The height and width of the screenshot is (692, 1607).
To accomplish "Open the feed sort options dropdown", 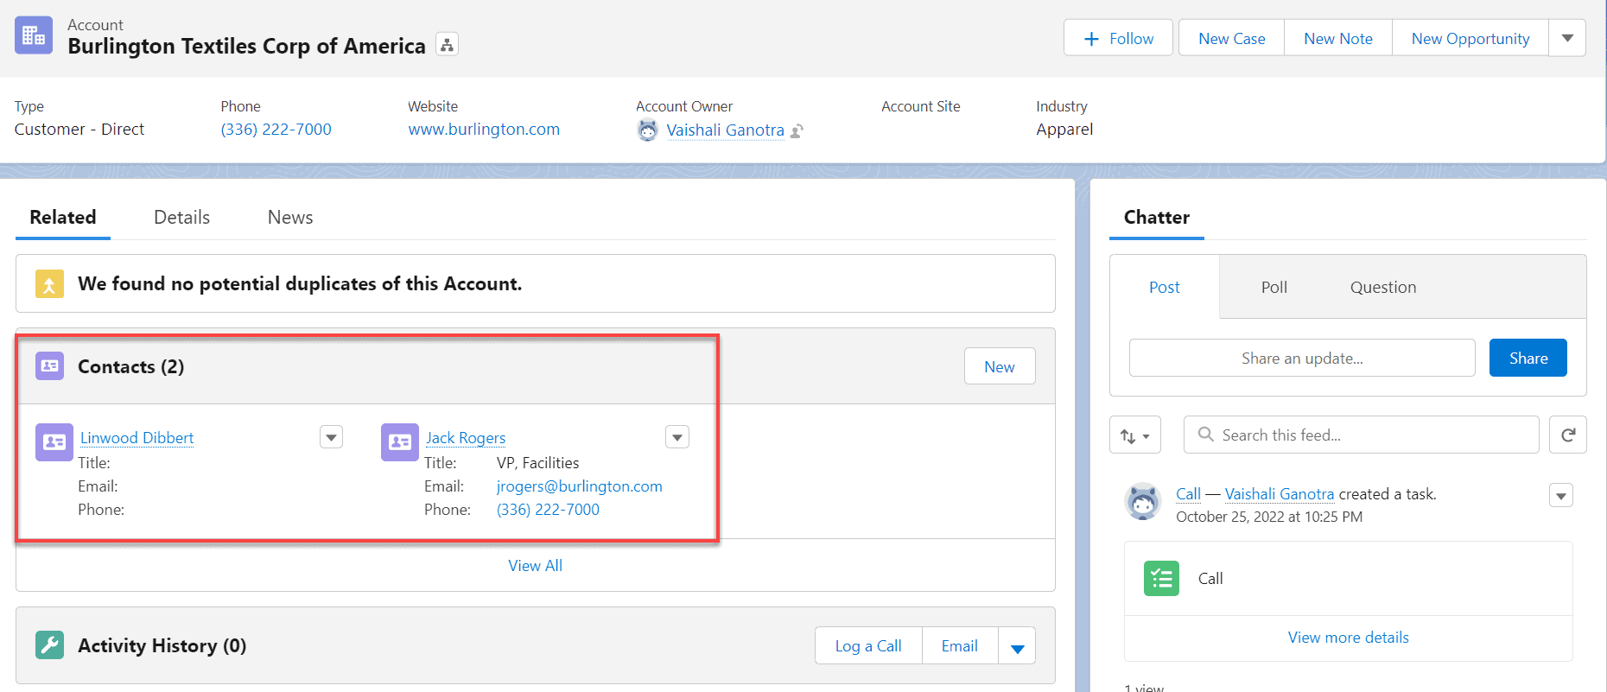I will 1134,435.
